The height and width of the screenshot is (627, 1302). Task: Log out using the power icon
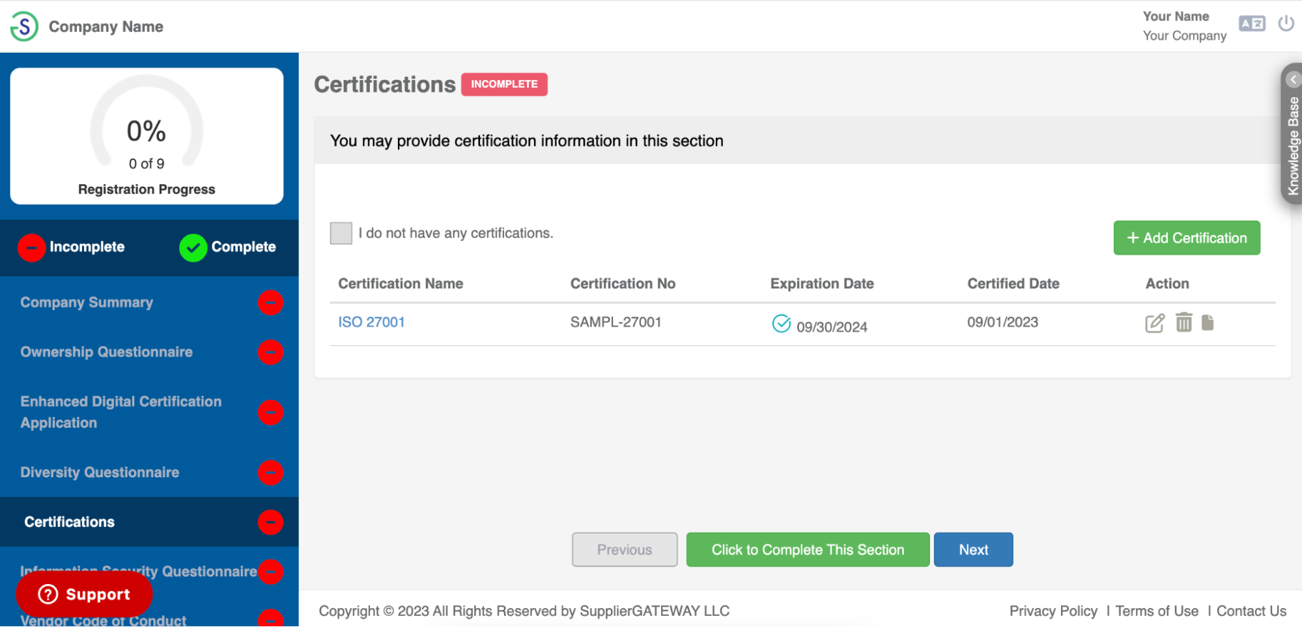[1286, 23]
